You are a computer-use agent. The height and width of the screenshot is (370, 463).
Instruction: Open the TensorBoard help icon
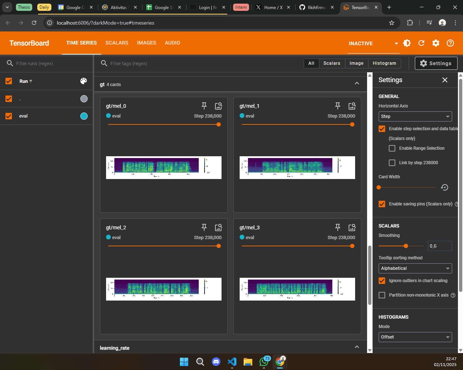(x=450, y=43)
